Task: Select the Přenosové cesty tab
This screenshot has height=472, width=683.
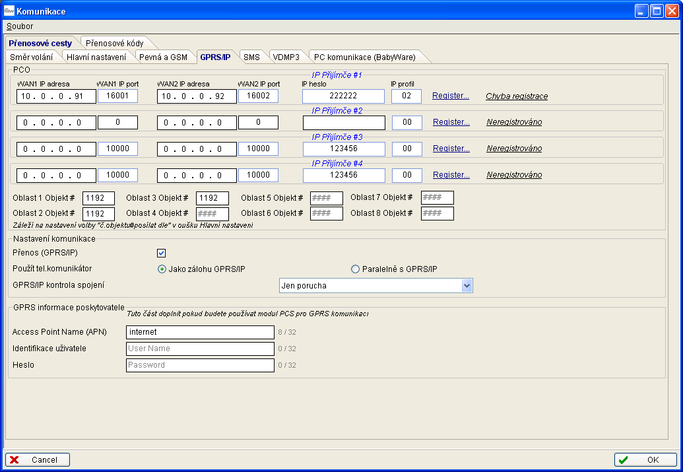Action: [40, 43]
